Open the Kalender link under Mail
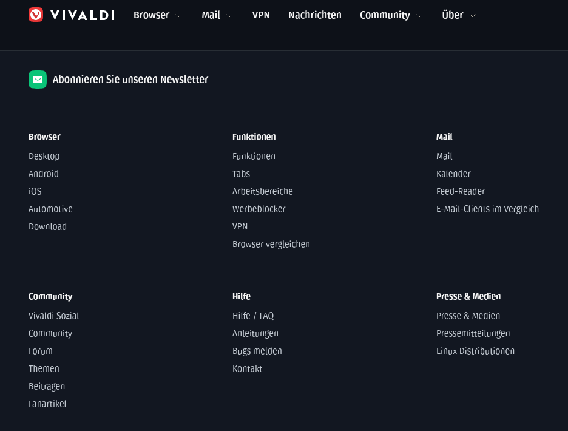 click(453, 174)
